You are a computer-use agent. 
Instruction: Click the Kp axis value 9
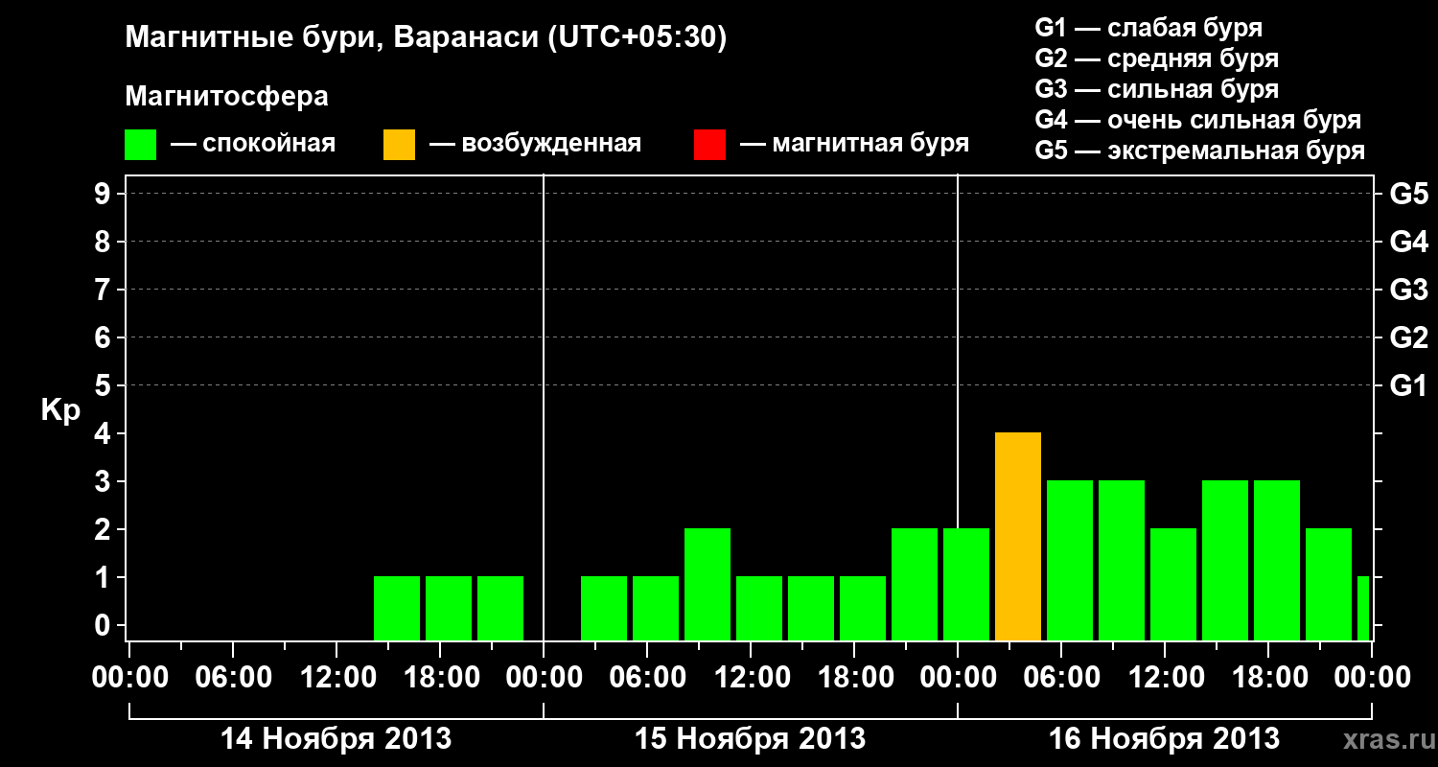(x=104, y=194)
